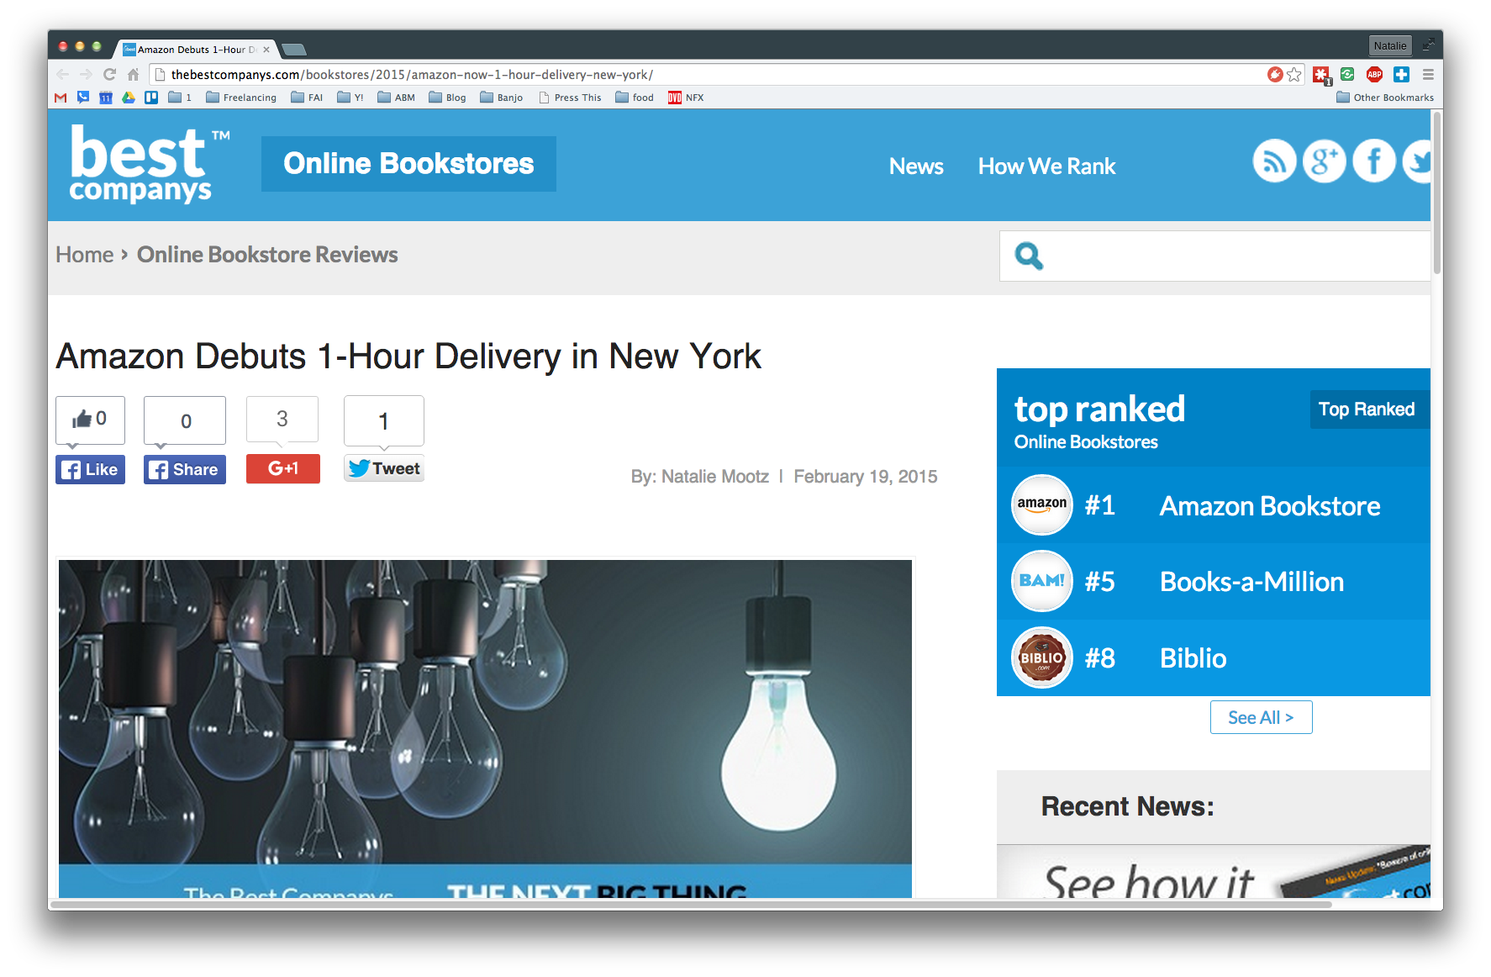Click the Biblio logo in top ranked
Viewport: 1491px width, 977px height.
click(x=1042, y=657)
